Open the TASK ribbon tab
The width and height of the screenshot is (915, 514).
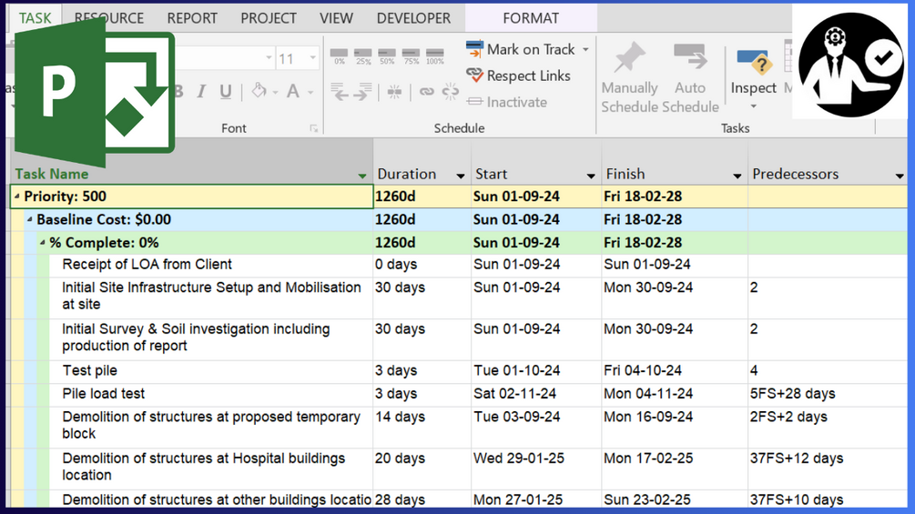point(35,18)
